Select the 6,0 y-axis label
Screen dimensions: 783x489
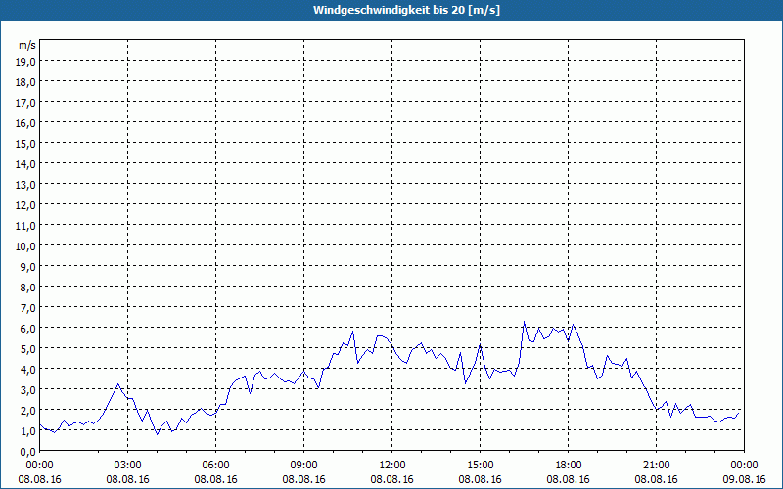[x=28, y=329]
